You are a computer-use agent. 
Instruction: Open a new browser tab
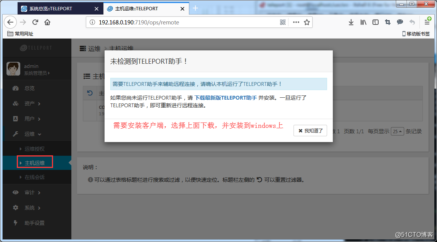pyautogui.click(x=195, y=8)
